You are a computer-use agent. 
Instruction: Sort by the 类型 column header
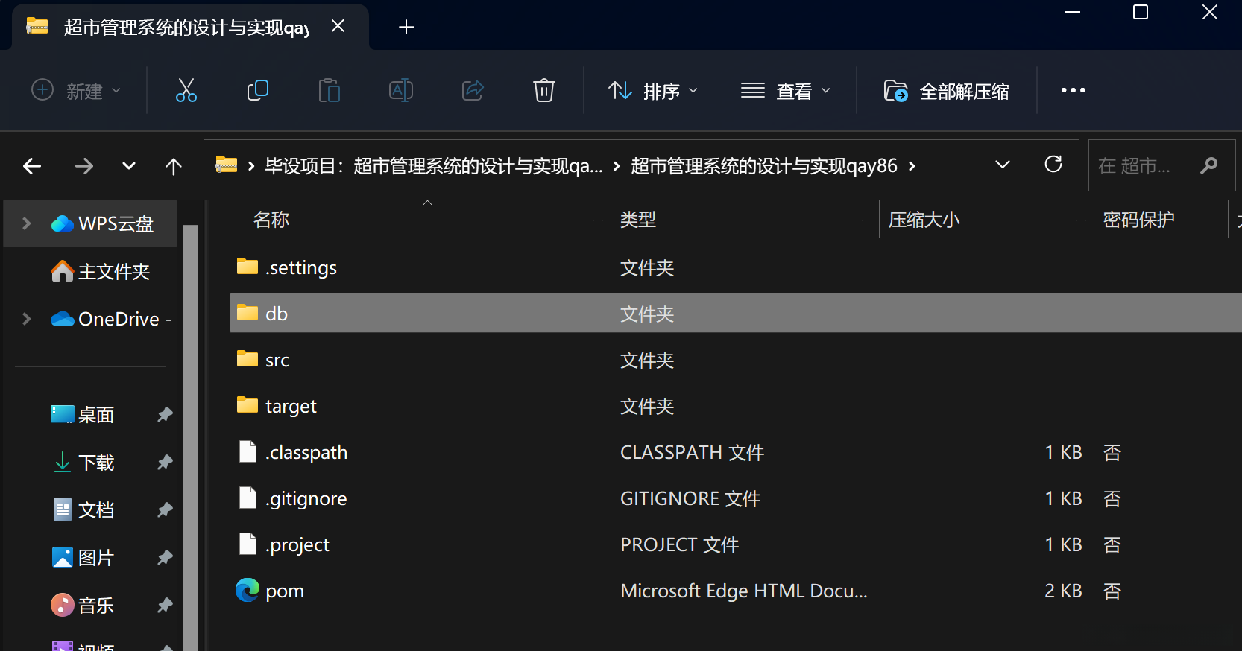(x=638, y=220)
